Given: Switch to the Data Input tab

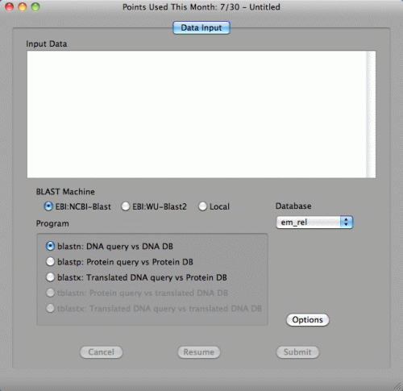Looking at the screenshot, I should pos(201,27).
